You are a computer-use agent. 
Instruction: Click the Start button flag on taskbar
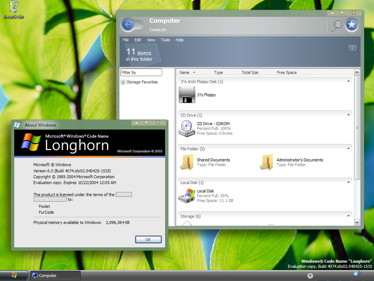[14, 275]
